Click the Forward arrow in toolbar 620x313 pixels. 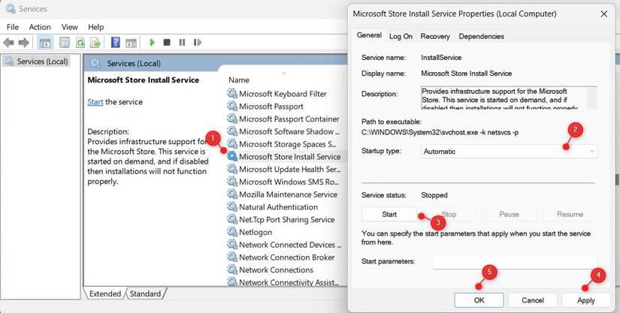(23, 43)
